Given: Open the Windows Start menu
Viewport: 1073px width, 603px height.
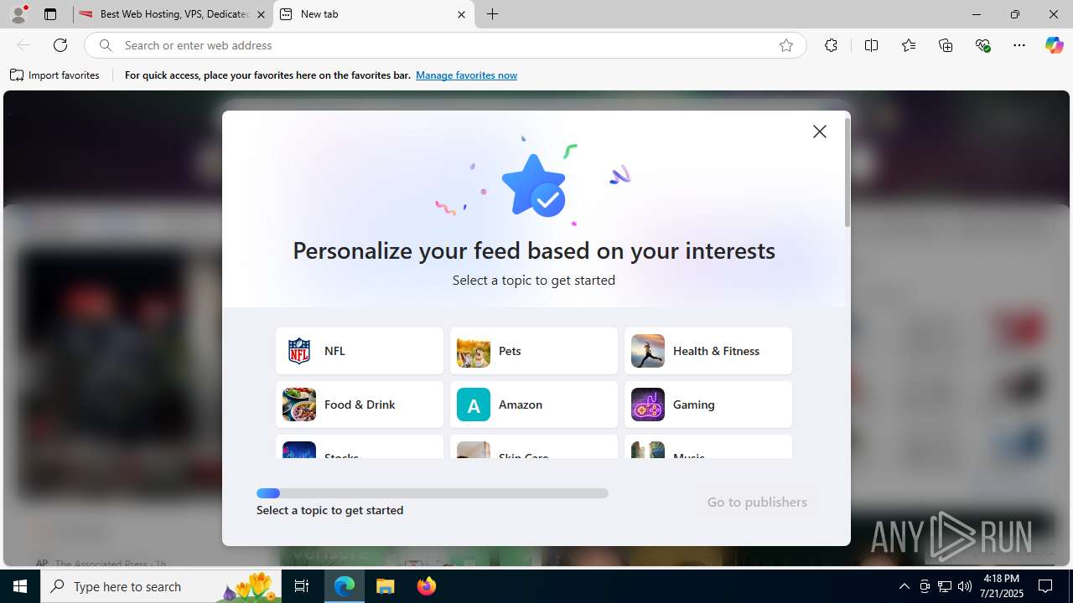Looking at the screenshot, I should (20, 586).
